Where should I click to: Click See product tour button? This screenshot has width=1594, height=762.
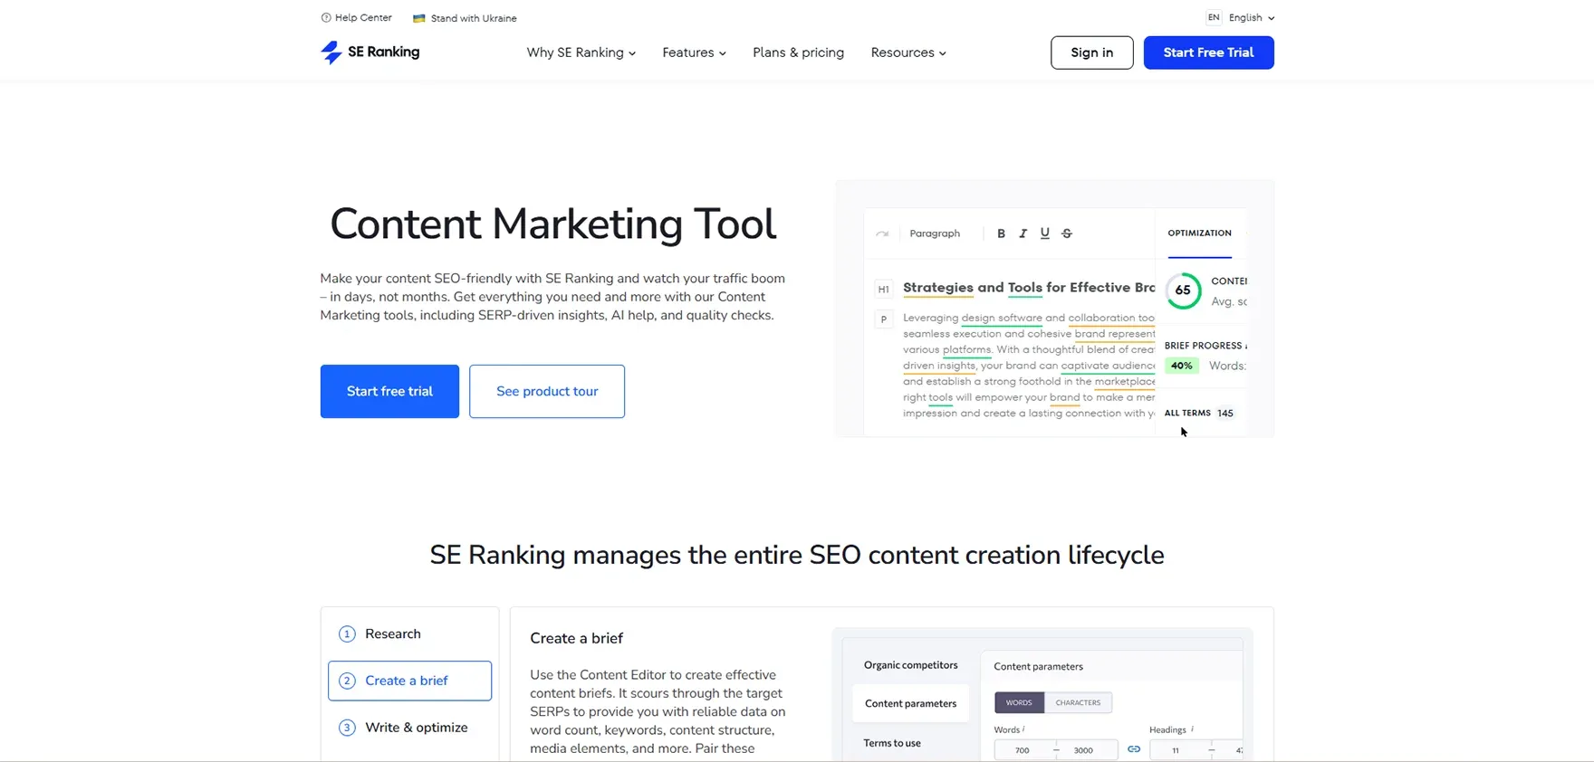[x=547, y=391]
